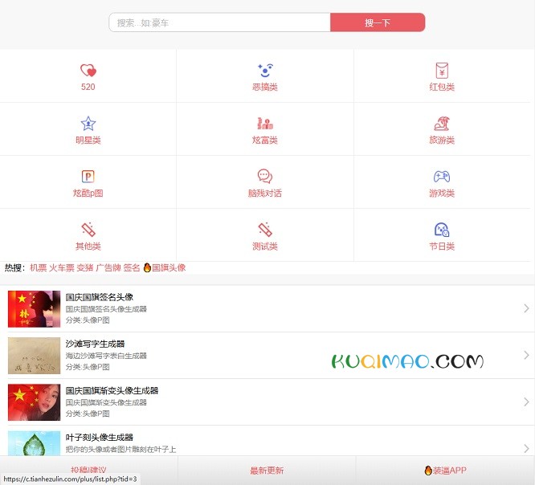Click the title 国庆国旗签名头像

(100, 297)
